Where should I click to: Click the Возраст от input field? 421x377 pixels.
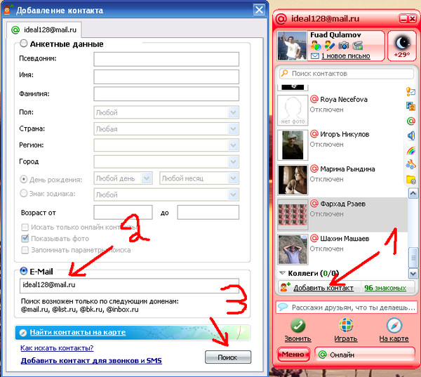point(123,212)
